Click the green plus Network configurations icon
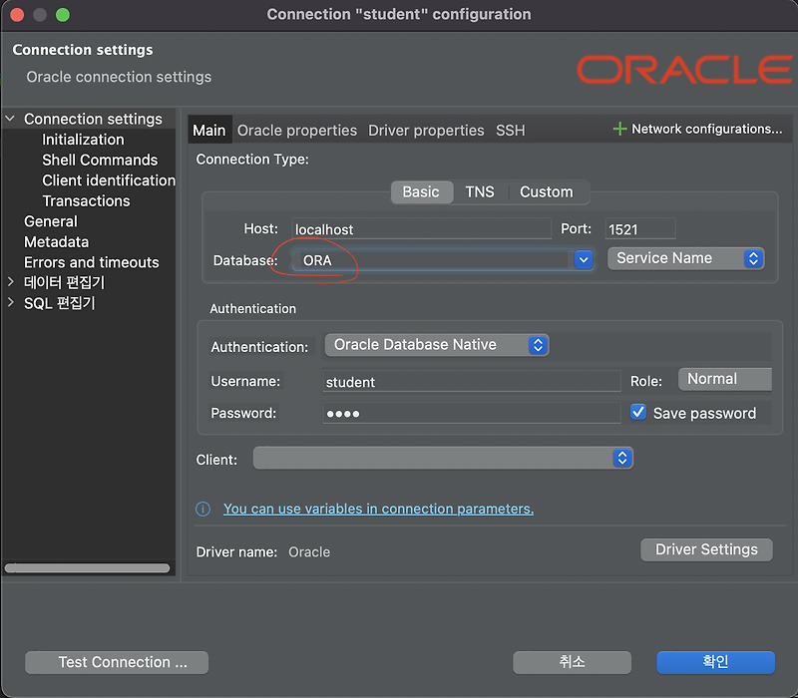This screenshot has width=798, height=698. pyautogui.click(x=619, y=129)
